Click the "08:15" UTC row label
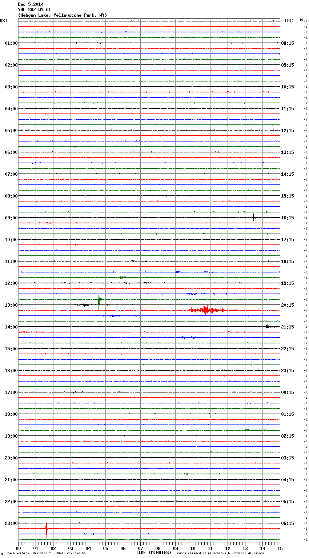309x558 pixels. (288, 43)
